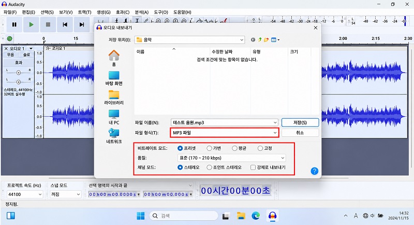The image size is (414, 225).
Task: Click the taskbar 검색 search box
Action: (184, 216)
